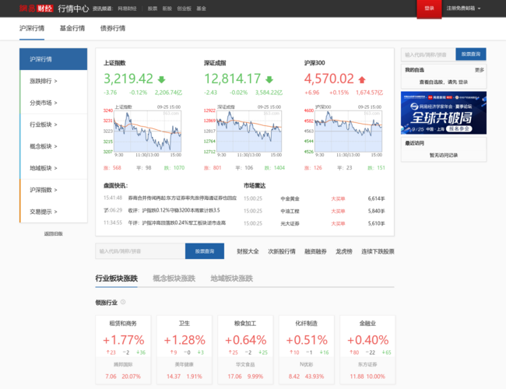Click the stock code input below news panel
This screenshot has height=389, width=506.
[x=140, y=251]
